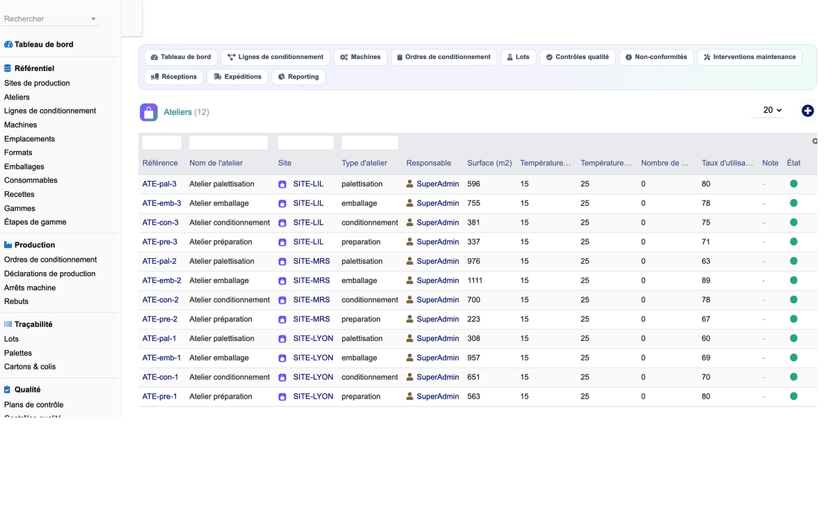This screenshot has height=517, width=835.
Task: Open Plans de contrôle in the sidebar
Action: pos(33,404)
